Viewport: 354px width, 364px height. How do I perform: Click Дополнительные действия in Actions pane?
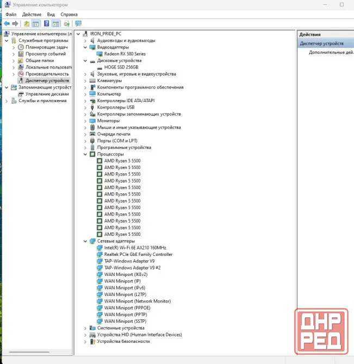(331, 53)
